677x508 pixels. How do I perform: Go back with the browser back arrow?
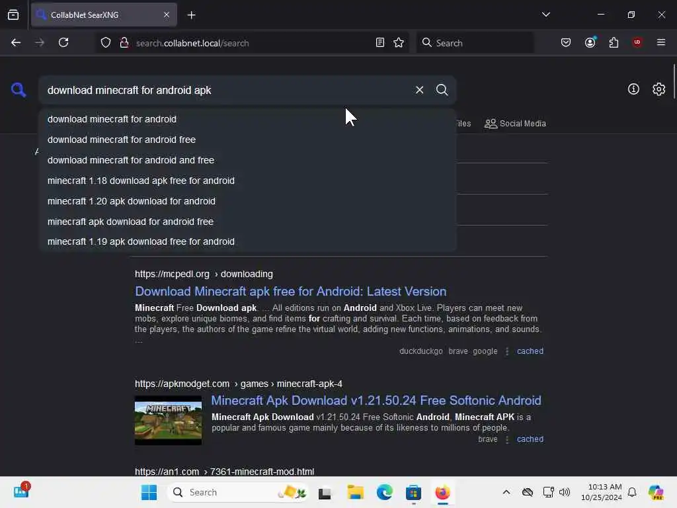(x=16, y=43)
